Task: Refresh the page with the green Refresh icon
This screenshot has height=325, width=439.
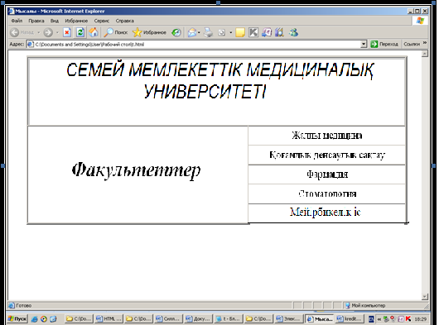Action: (x=80, y=32)
